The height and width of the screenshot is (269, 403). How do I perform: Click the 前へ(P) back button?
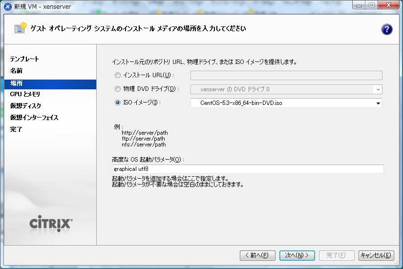(257, 255)
